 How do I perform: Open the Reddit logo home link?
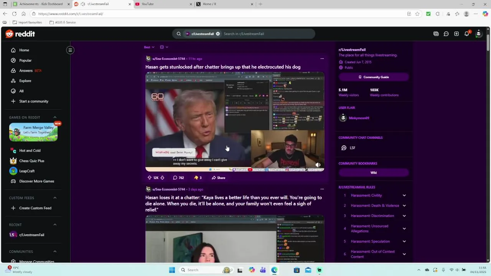point(20,34)
